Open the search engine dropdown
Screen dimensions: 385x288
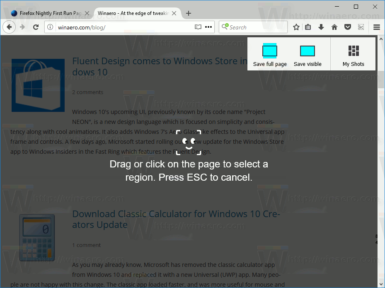[x=224, y=27]
